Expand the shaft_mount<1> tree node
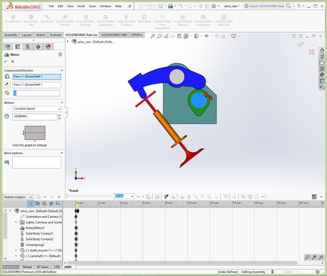Image resolution: width=327 pixels, height=276 pixels. pos(16,250)
